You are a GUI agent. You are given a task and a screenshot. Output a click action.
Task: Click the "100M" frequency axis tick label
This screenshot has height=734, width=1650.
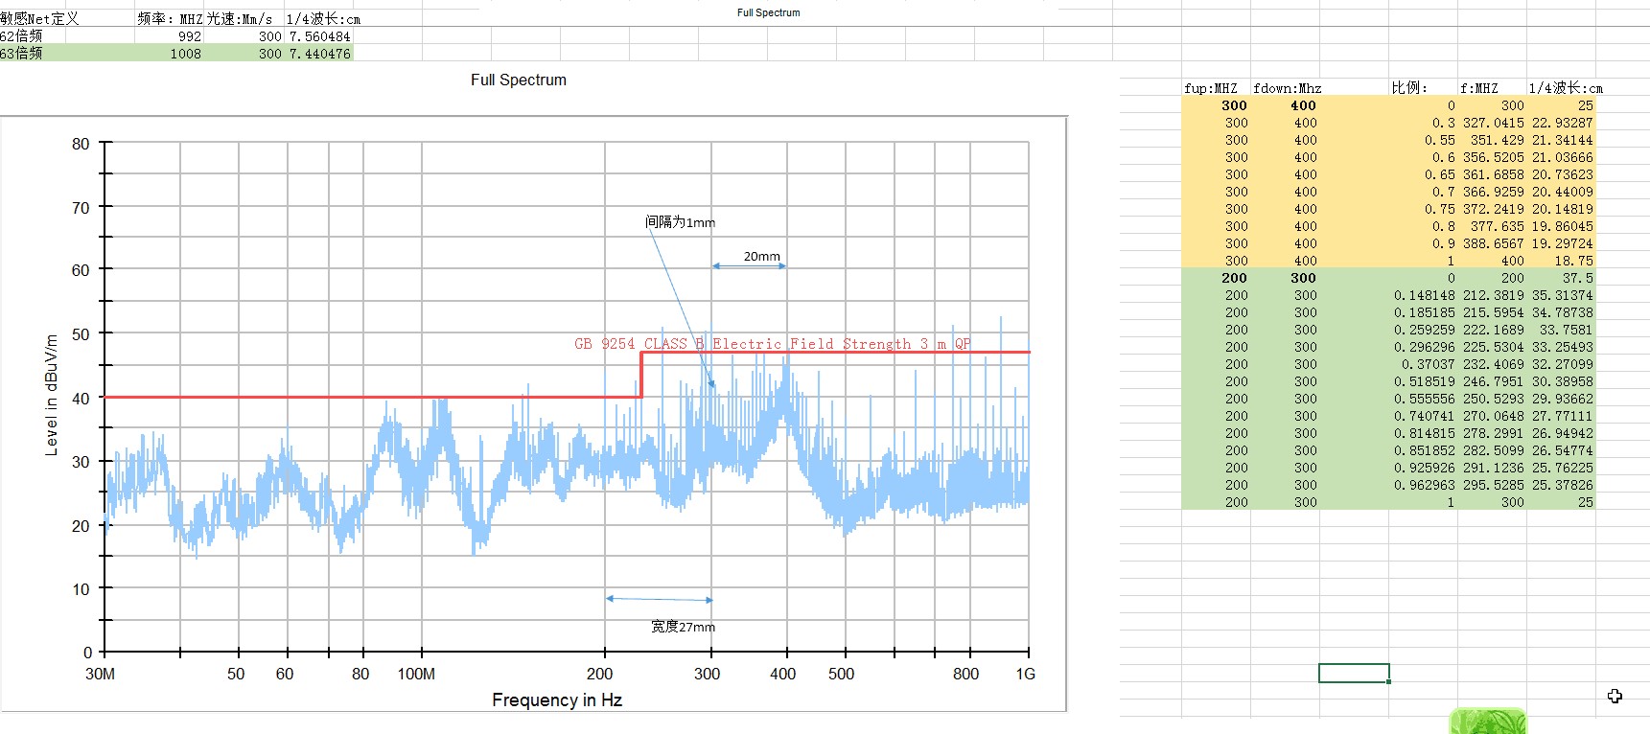[416, 674]
